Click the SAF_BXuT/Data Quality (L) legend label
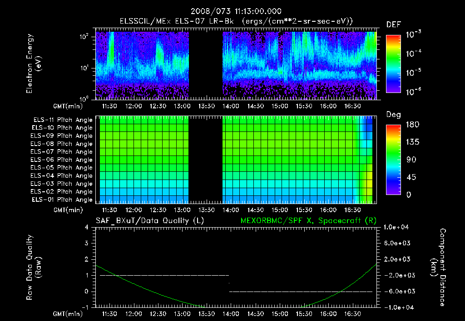The width and height of the screenshot is (465, 321). pyautogui.click(x=150, y=221)
